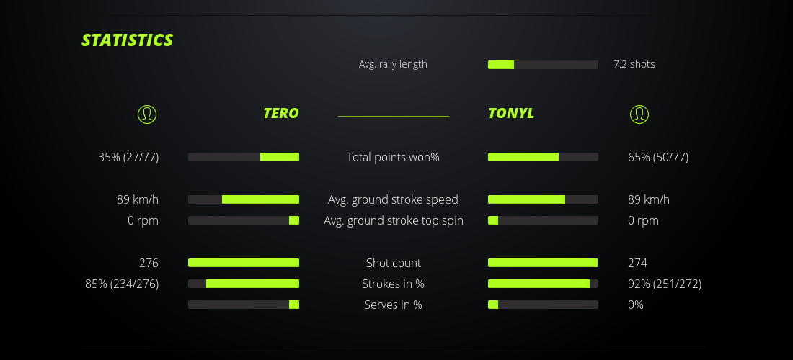Screen dimensions: 793x360
Task: Click TonyL's shot count bar
Action: (543, 263)
